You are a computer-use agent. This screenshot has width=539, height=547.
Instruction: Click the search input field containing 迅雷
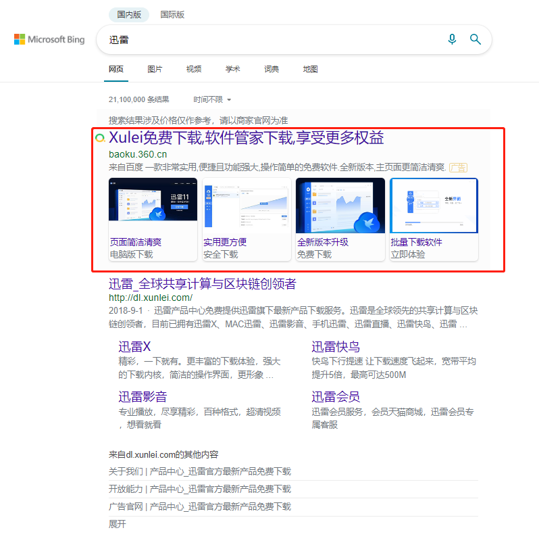tap(272, 39)
